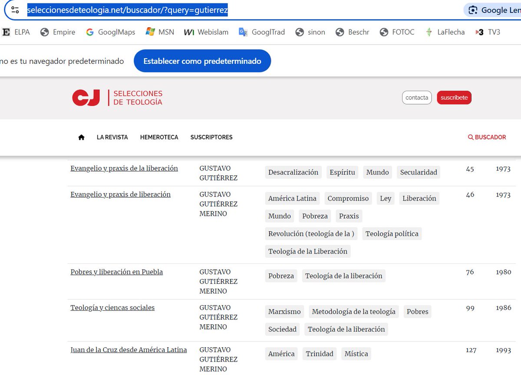Open the MSN bookmark
The height and width of the screenshot is (375, 521).
pos(160,32)
